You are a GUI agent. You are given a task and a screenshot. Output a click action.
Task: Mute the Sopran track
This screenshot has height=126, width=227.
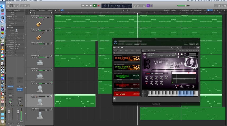click(x=32, y=84)
